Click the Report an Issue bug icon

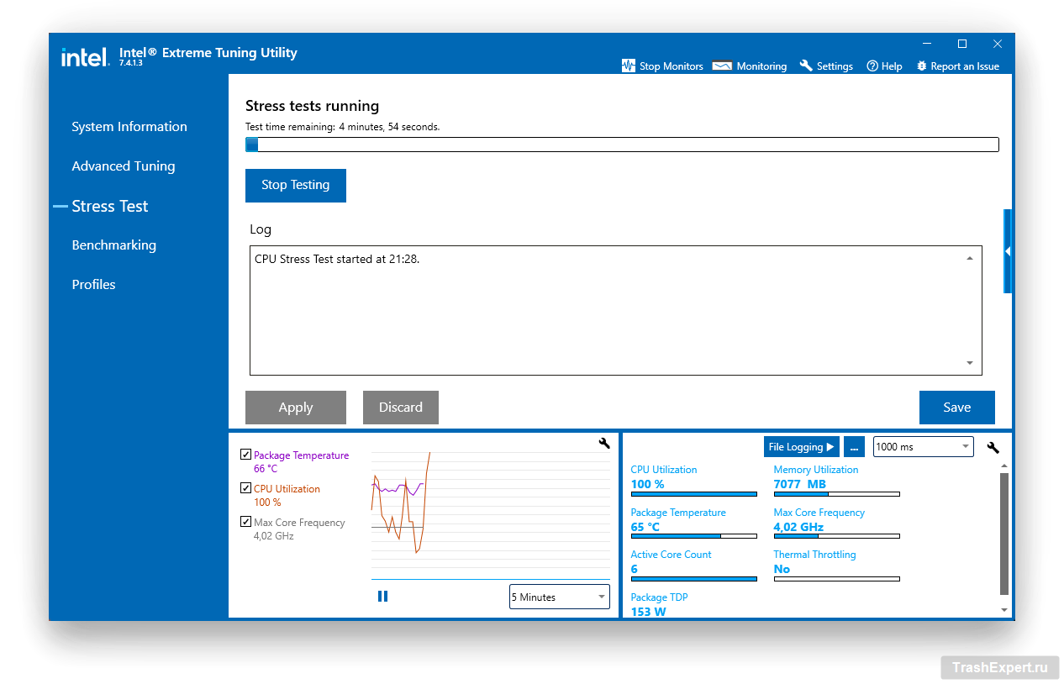click(x=922, y=66)
